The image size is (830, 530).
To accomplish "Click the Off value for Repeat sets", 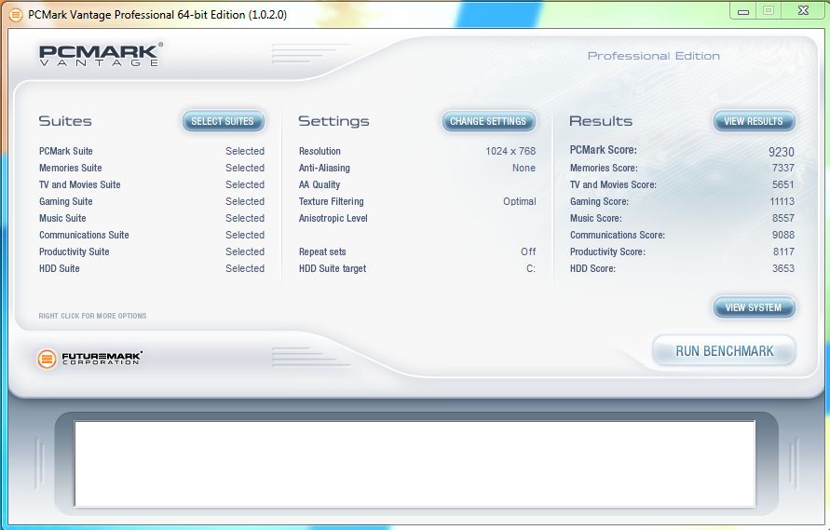I will point(528,252).
